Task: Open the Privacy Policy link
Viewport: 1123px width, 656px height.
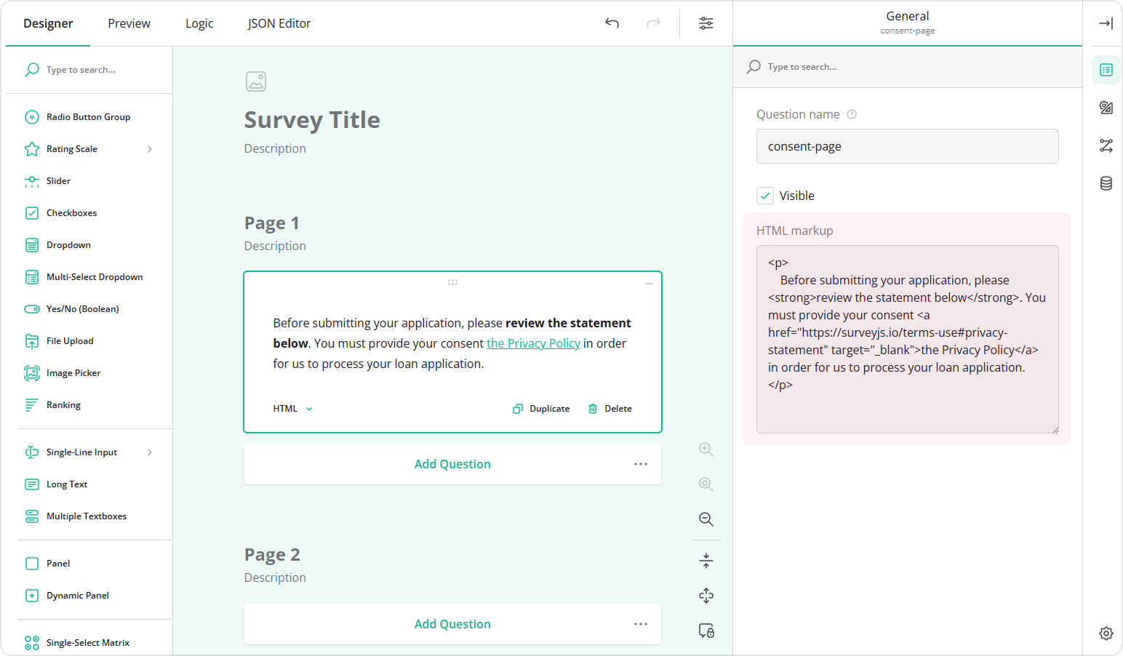Action: pos(533,343)
